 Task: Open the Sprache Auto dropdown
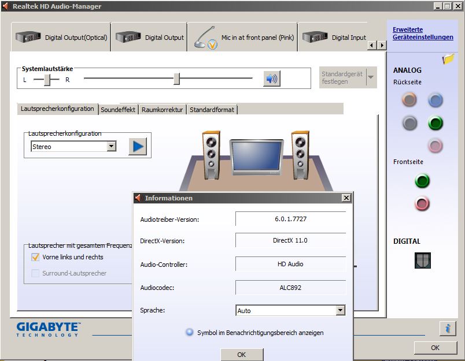tap(290, 310)
